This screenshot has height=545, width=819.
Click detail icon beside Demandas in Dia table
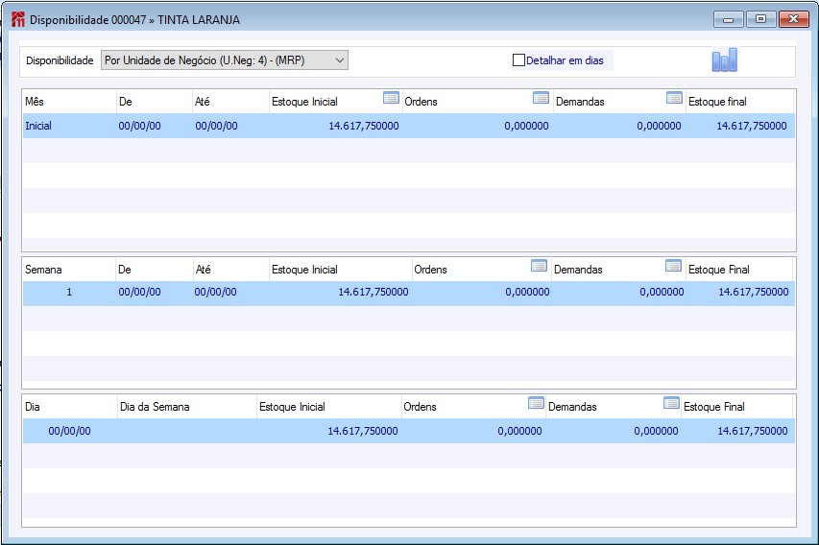(671, 402)
